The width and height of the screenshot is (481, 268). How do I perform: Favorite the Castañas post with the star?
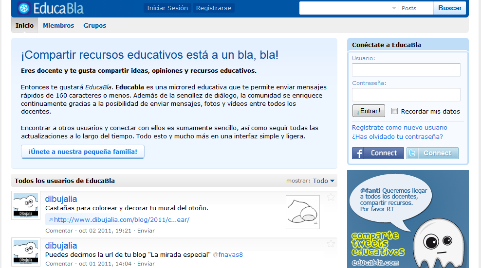(331, 197)
